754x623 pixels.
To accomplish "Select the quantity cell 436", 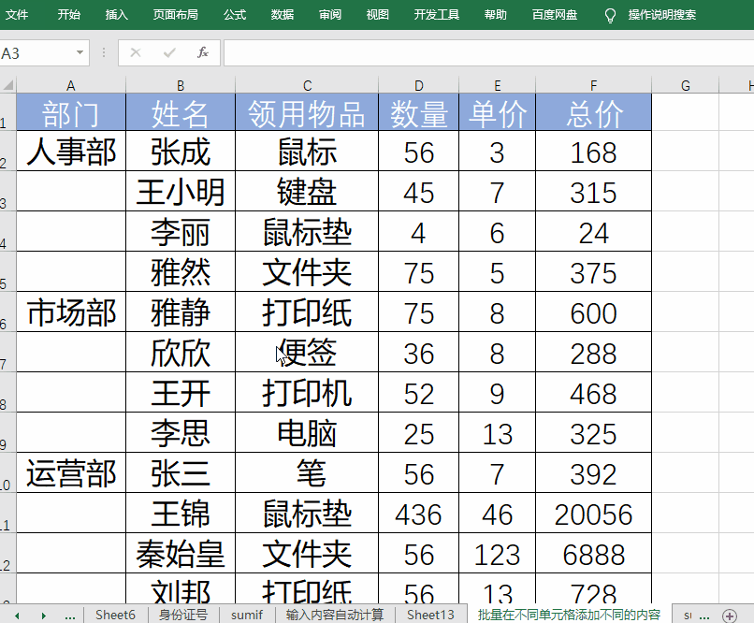I will (x=418, y=513).
